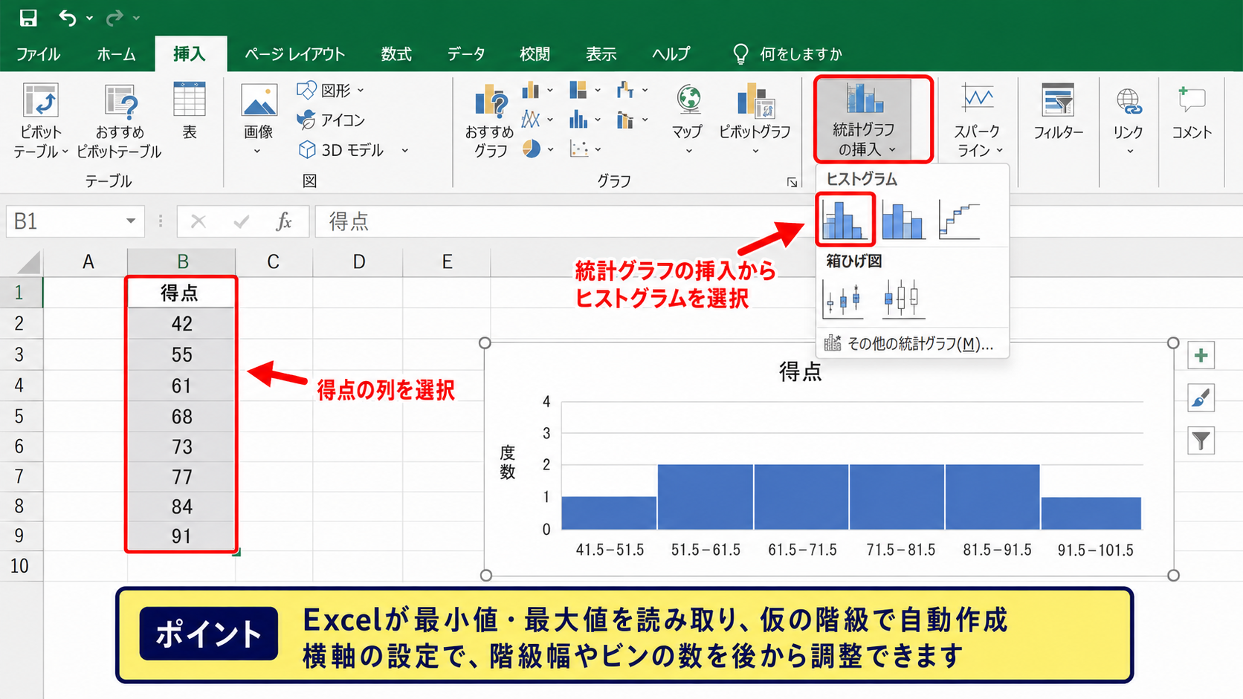
Task: Open the ファイル tab
Action: (x=38, y=54)
